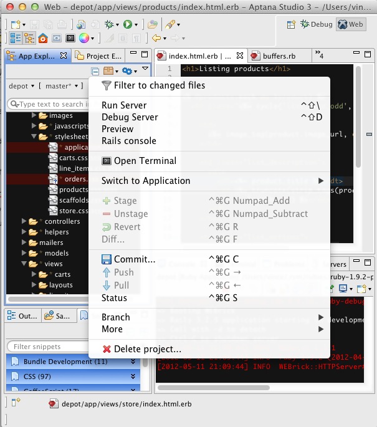The image size is (377, 427).
Task: Click the floppy disk Commit icon
Action: coord(107,259)
